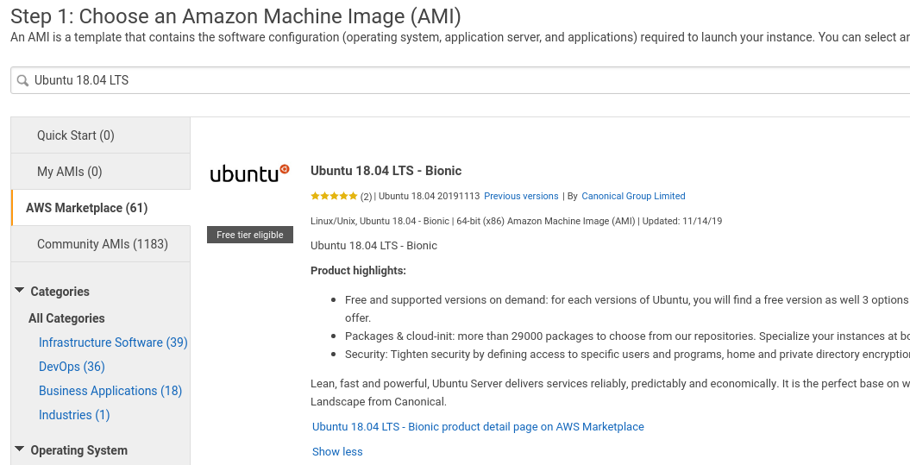The width and height of the screenshot is (910, 465).
Task: Switch to My AMIs (0) tab
Action: coord(100,172)
